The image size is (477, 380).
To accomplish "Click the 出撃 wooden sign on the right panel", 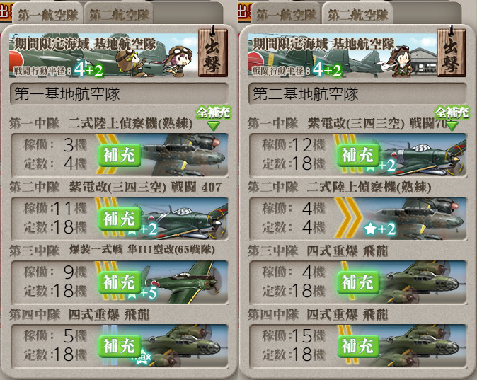I will click(452, 52).
